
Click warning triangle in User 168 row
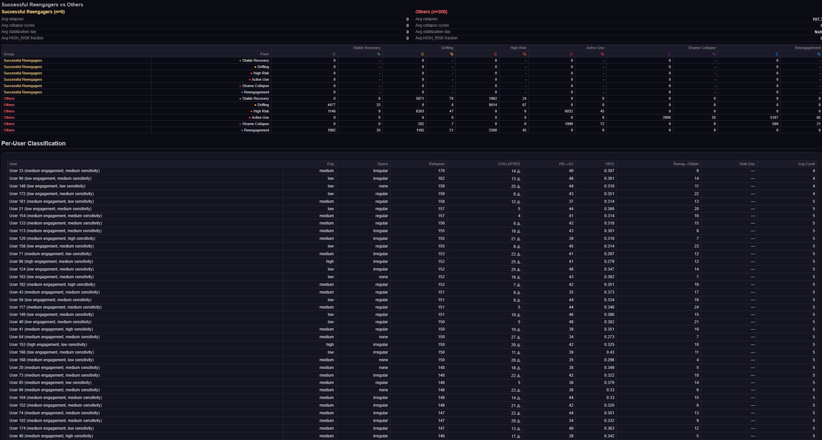(x=518, y=360)
